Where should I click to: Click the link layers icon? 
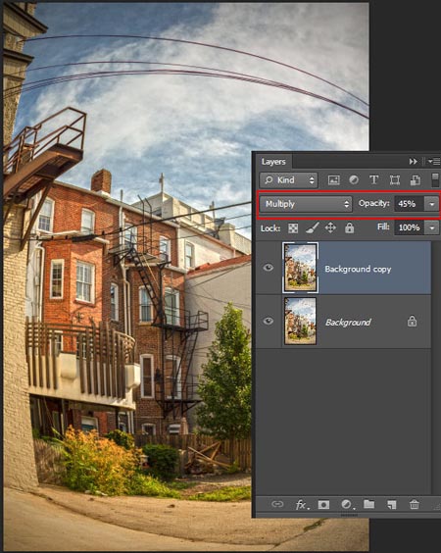click(x=277, y=504)
